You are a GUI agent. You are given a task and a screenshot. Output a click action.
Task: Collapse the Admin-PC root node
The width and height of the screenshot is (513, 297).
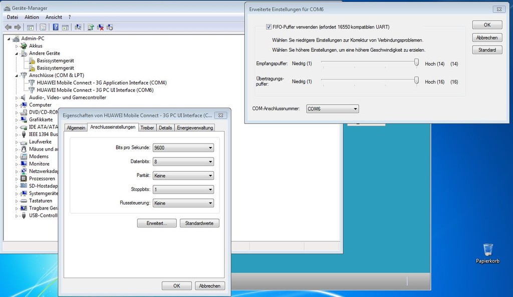pos(9,39)
